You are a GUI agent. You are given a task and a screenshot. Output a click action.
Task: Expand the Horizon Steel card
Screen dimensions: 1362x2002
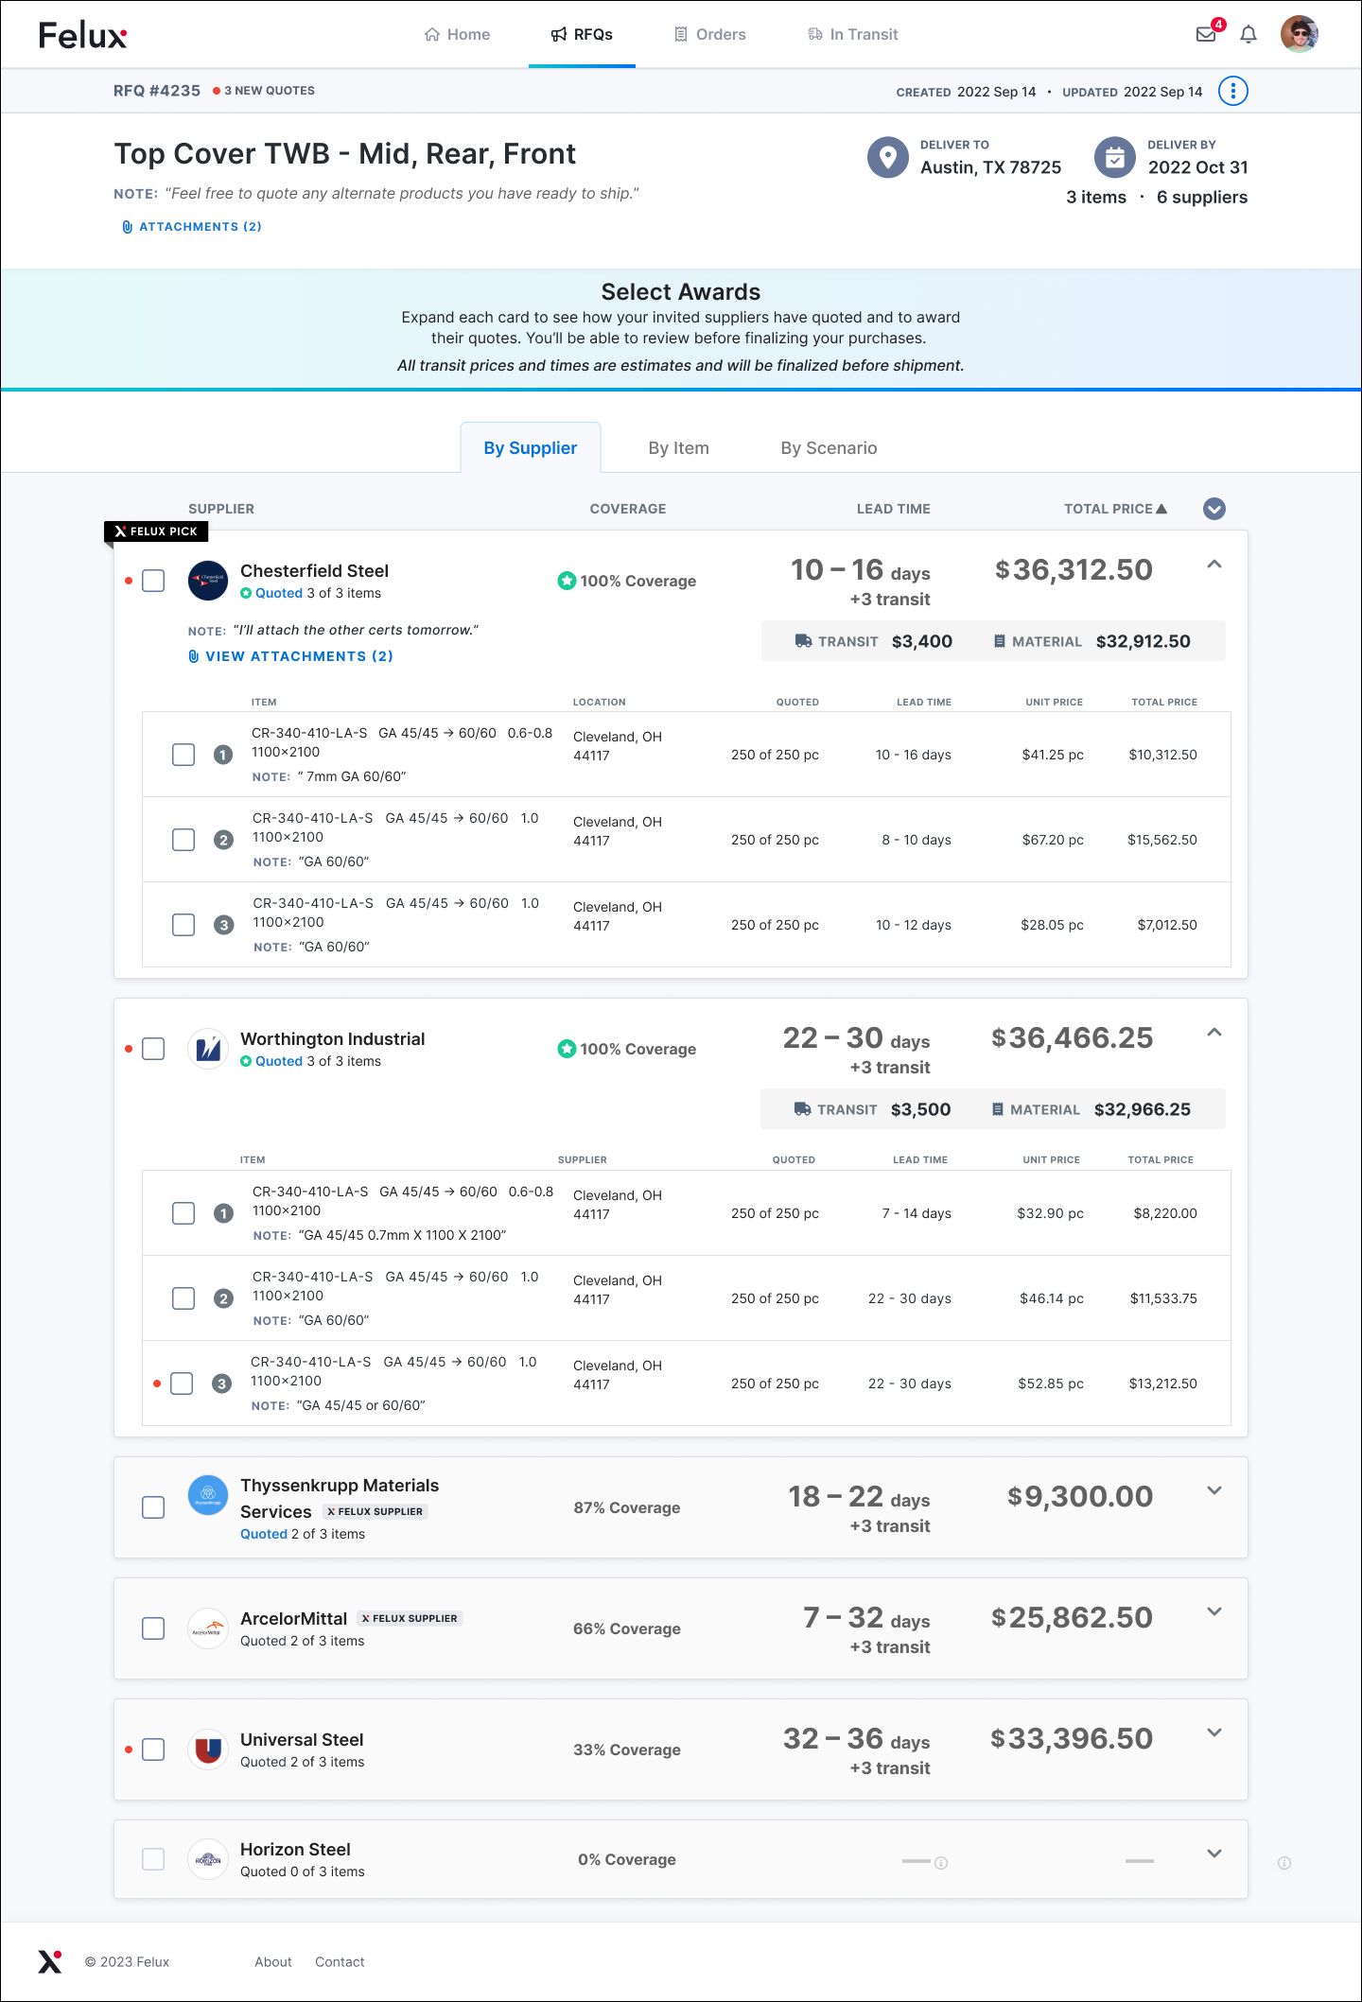[x=1214, y=1854]
